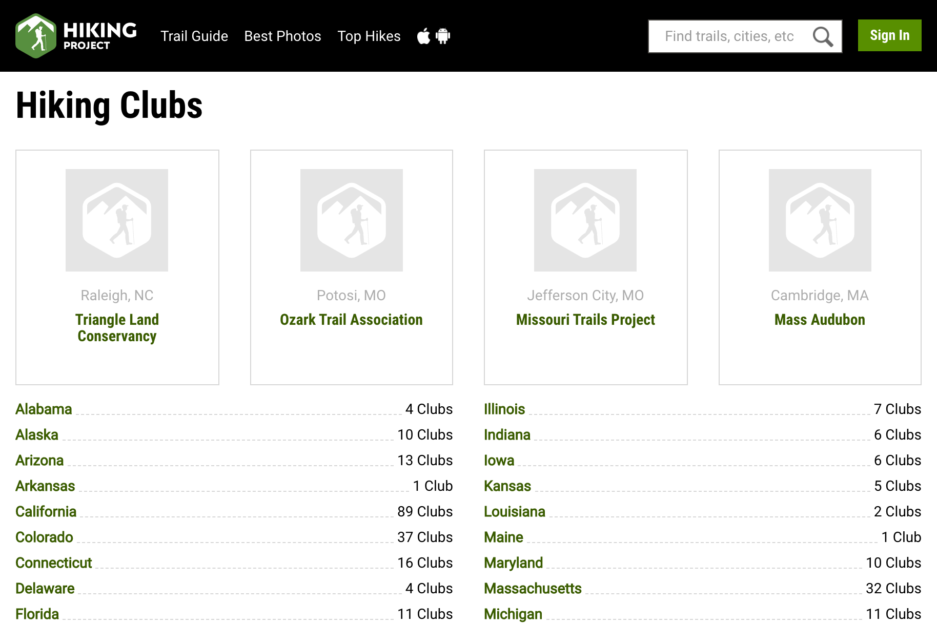Image resolution: width=937 pixels, height=624 pixels.
Task: Choose Illinois from the state list
Action: pos(505,409)
